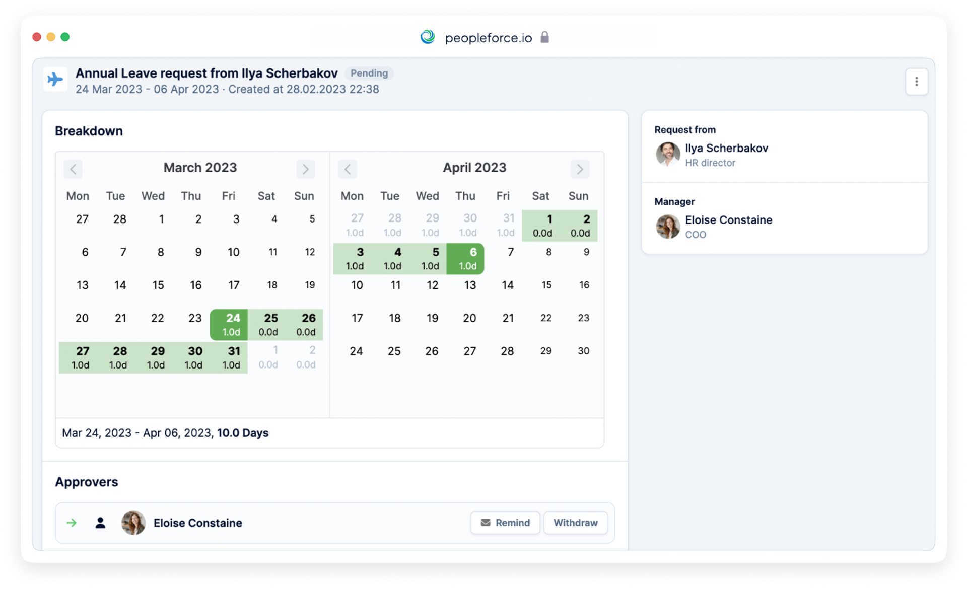
Task: Click March 15 in the calendar
Action: [158, 285]
